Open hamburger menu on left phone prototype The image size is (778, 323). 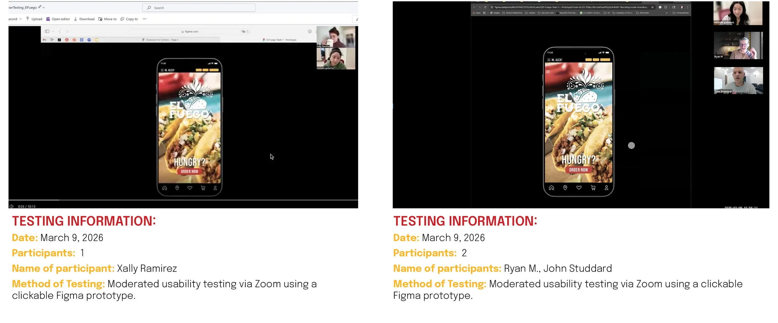[162, 70]
